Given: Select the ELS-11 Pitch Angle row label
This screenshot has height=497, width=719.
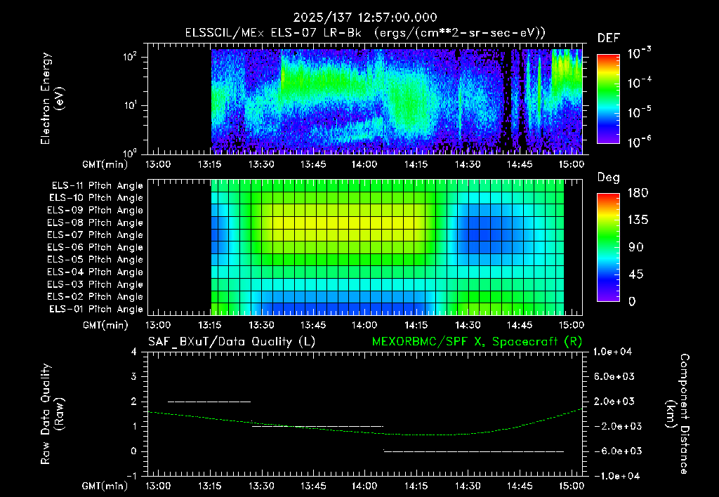Looking at the screenshot, I should (97, 186).
